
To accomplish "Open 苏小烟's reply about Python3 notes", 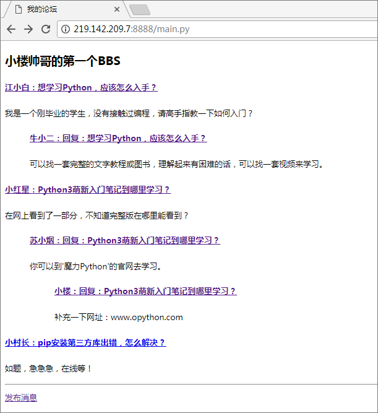I will (x=125, y=240).
